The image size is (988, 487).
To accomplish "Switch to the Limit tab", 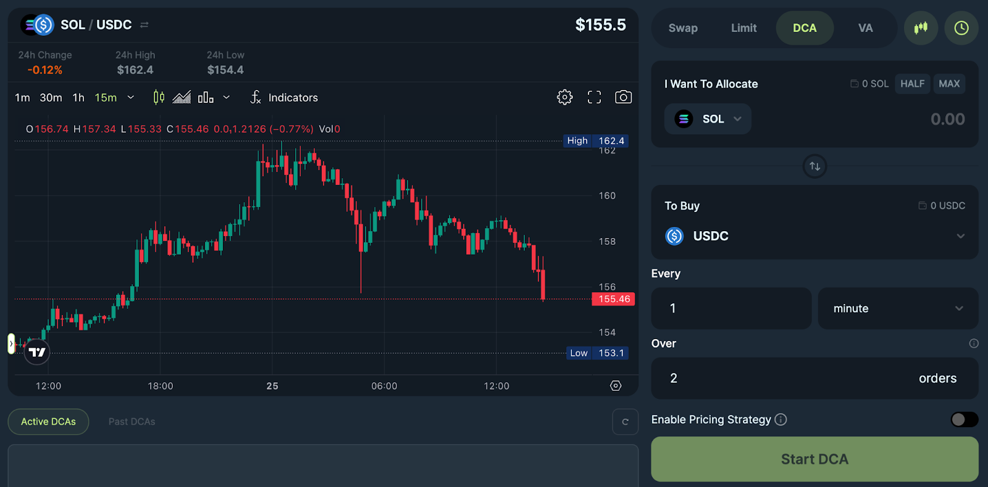I will pos(743,28).
